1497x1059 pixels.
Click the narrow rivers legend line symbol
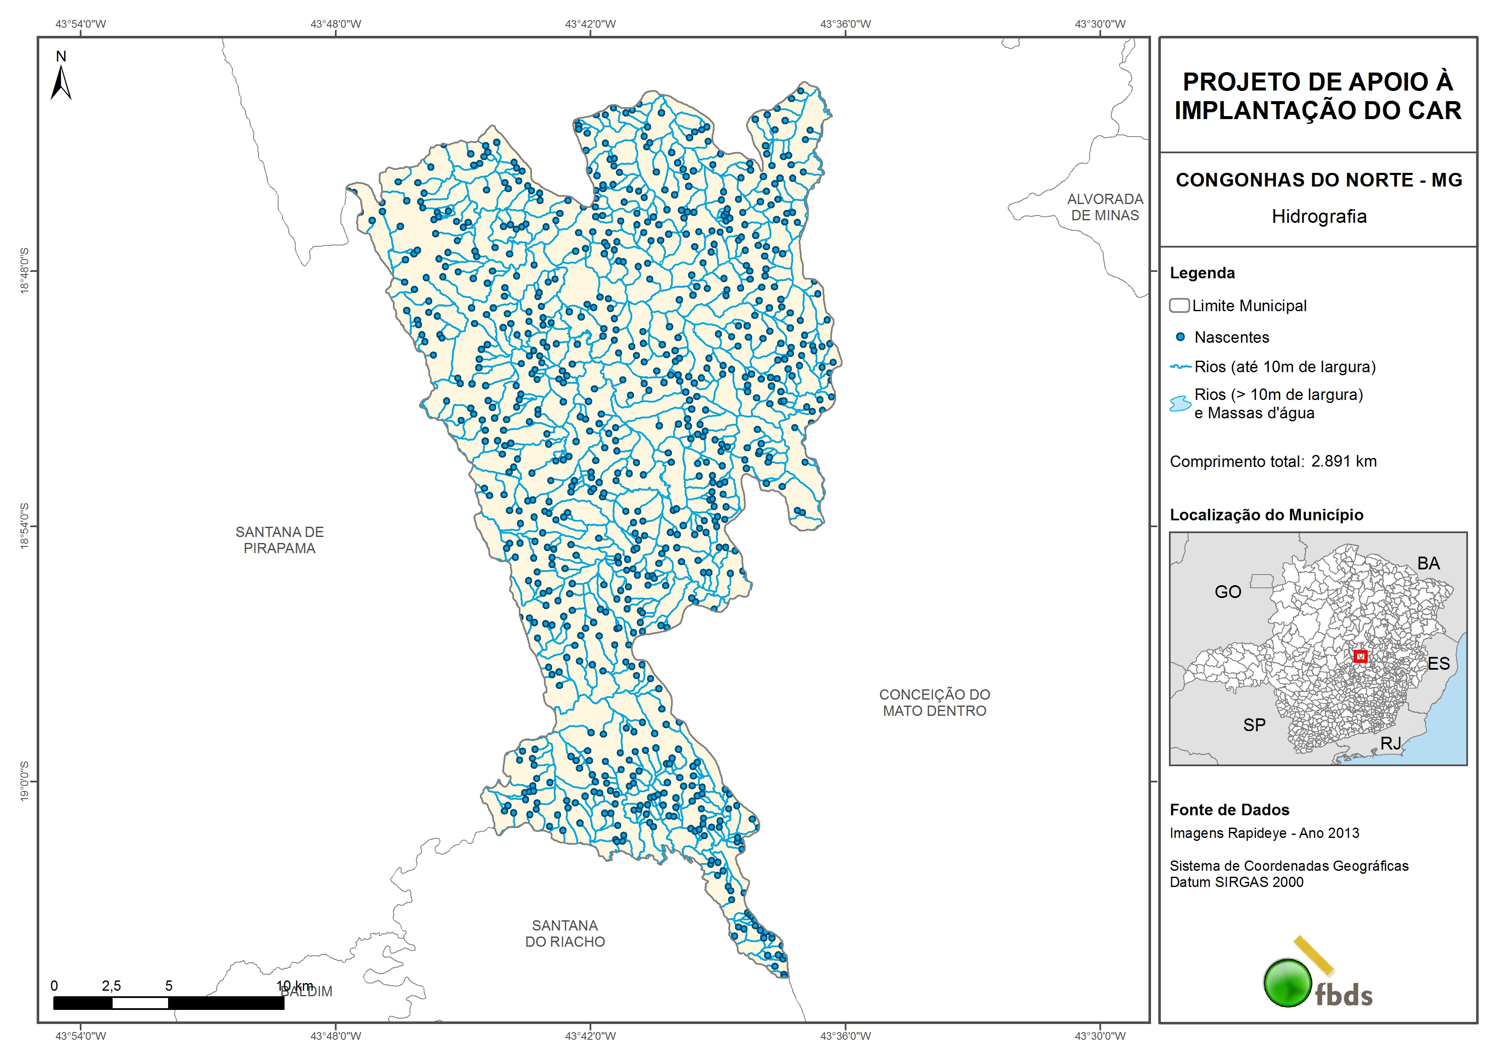(1180, 367)
